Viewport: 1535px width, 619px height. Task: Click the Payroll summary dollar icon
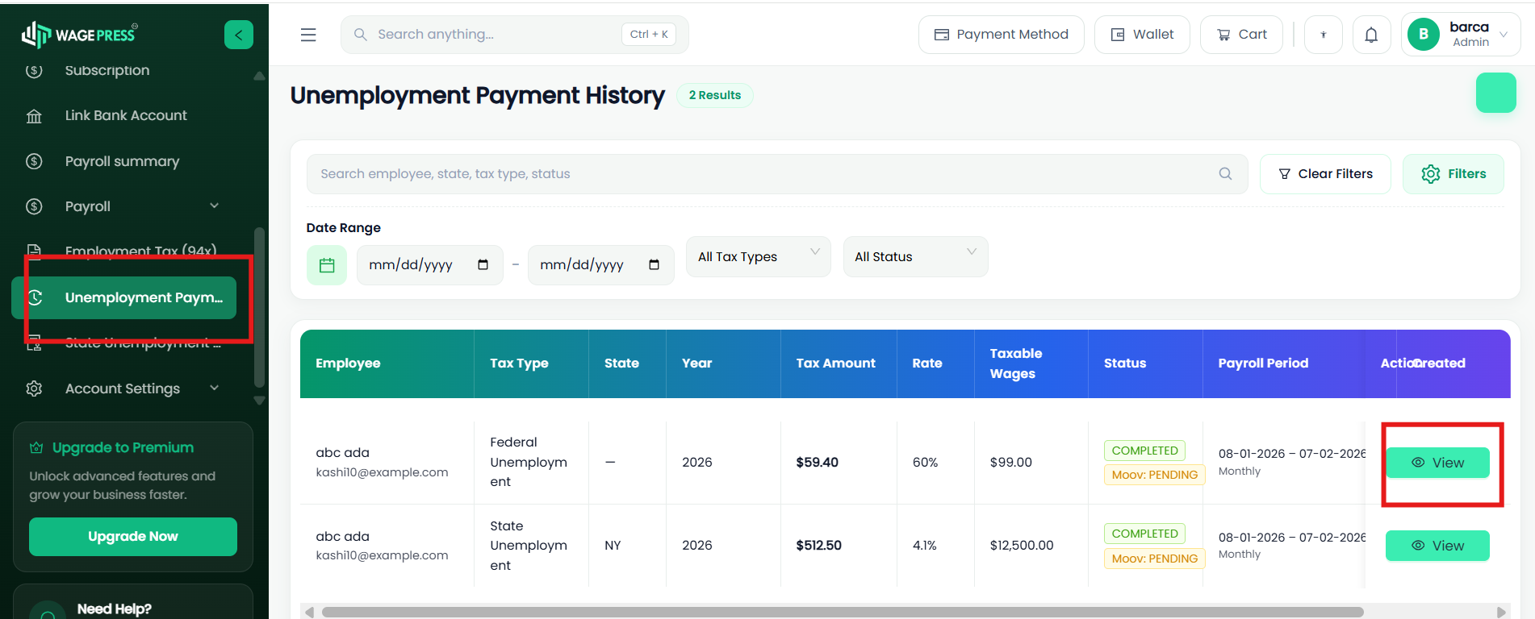[34, 161]
